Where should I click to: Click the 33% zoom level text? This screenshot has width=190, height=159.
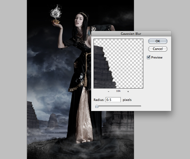[118, 91]
